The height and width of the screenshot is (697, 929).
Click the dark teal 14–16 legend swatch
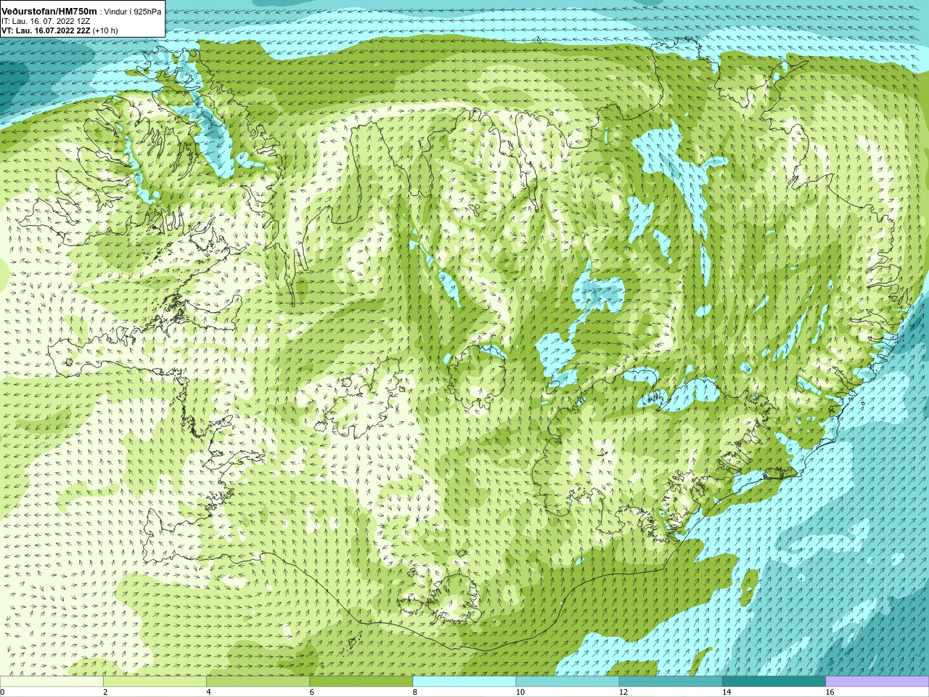point(774,682)
